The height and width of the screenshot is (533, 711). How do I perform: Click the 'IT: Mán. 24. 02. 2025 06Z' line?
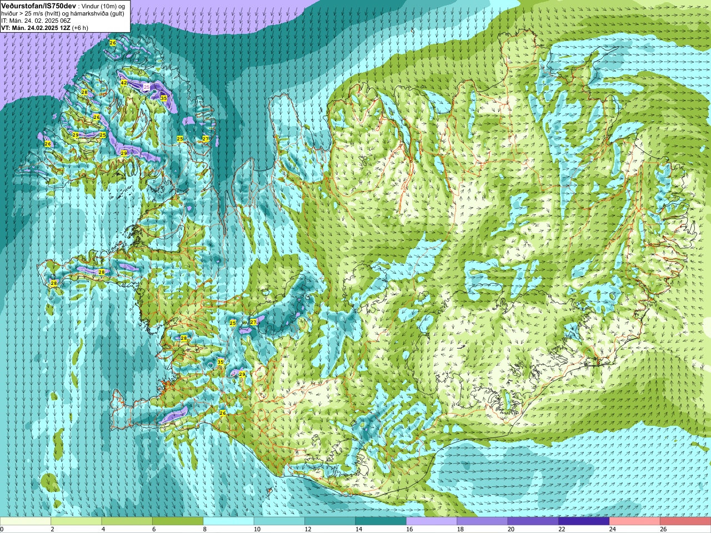(x=36, y=21)
